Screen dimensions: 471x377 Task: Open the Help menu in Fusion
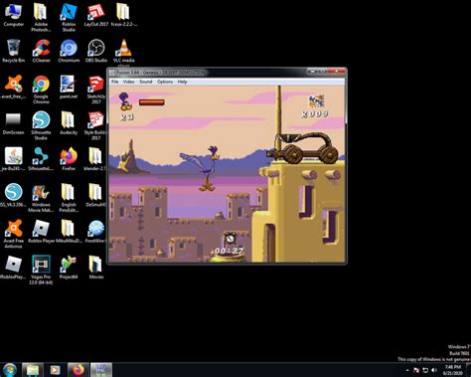coord(182,82)
